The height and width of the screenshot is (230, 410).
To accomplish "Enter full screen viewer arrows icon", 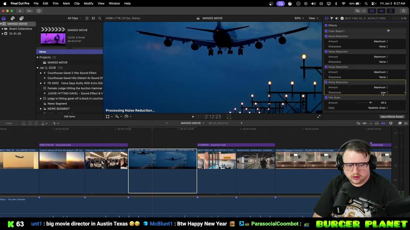I will pyautogui.click(x=319, y=117).
